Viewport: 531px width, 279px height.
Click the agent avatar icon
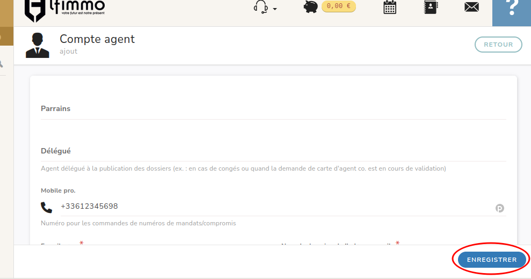tap(37, 45)
